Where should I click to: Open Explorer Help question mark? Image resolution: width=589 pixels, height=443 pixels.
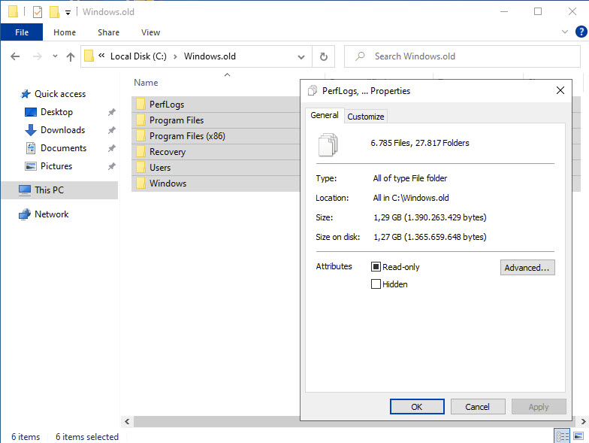[x=581, y=32]
